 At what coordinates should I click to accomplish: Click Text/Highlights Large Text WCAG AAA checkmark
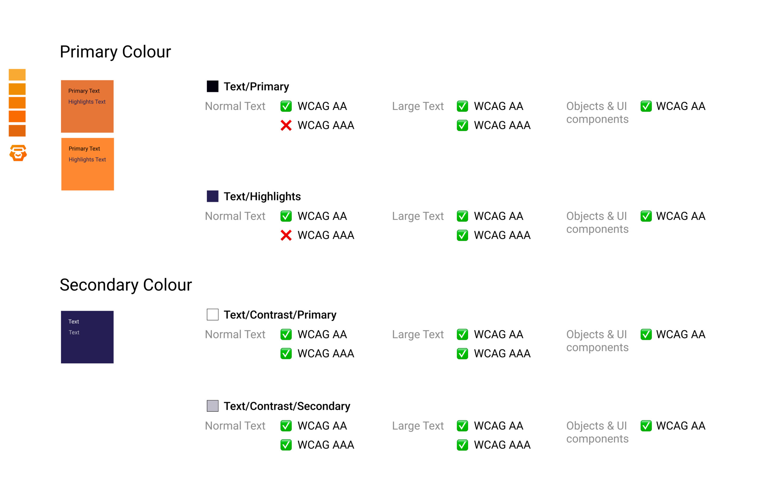[462, 235]
